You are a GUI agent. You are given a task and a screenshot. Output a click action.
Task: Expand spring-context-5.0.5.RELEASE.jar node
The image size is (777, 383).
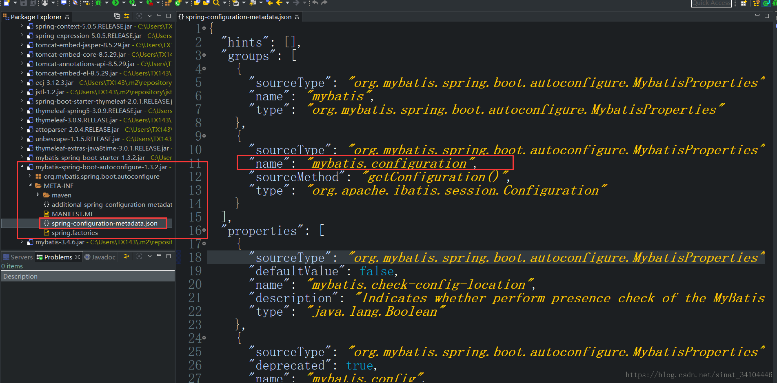click(22, 26)
